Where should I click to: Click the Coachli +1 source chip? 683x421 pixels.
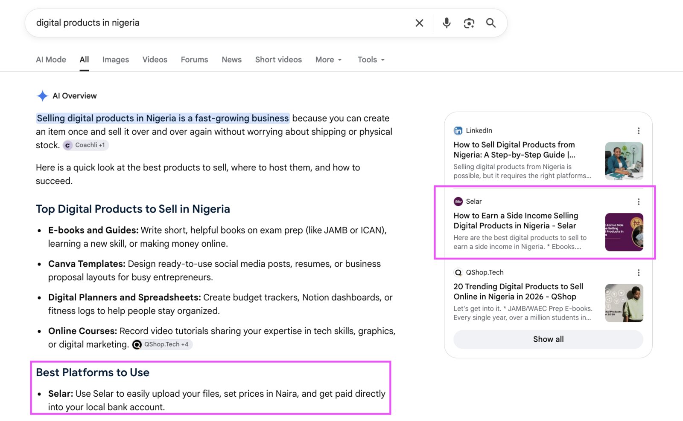click(x=85, y=145)
